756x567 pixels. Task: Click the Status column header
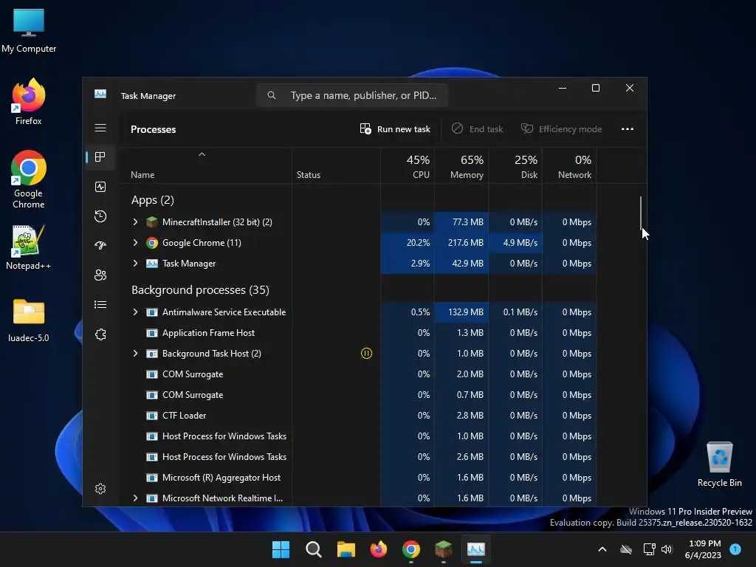tap(336, 166)
